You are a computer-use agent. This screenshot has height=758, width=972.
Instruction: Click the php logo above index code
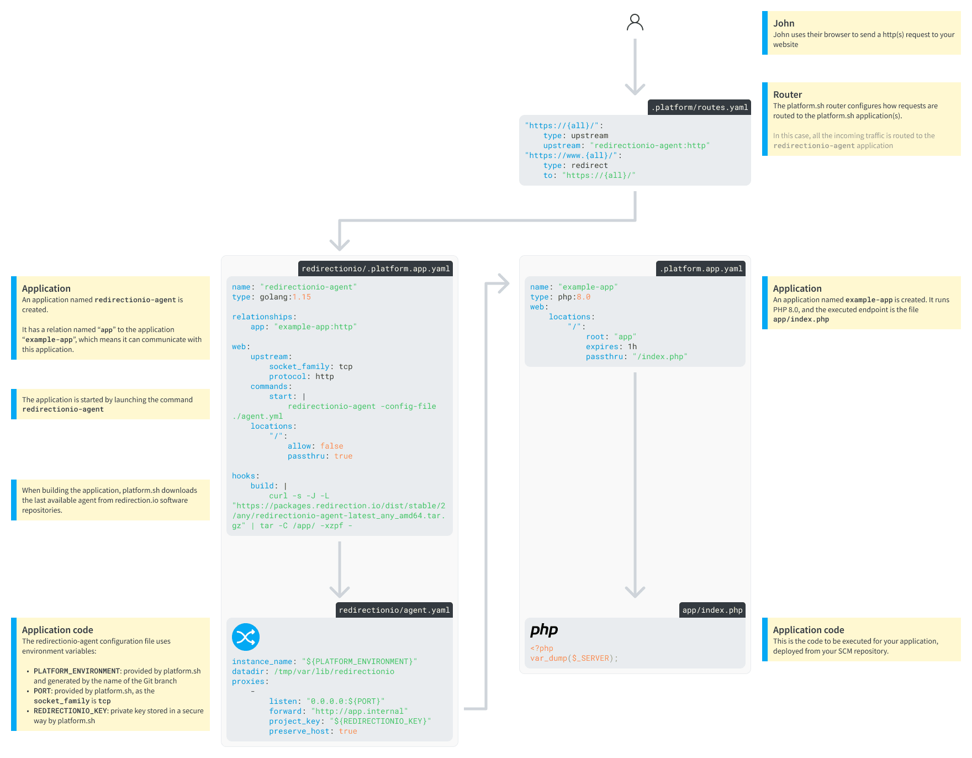tap(544, 630)
